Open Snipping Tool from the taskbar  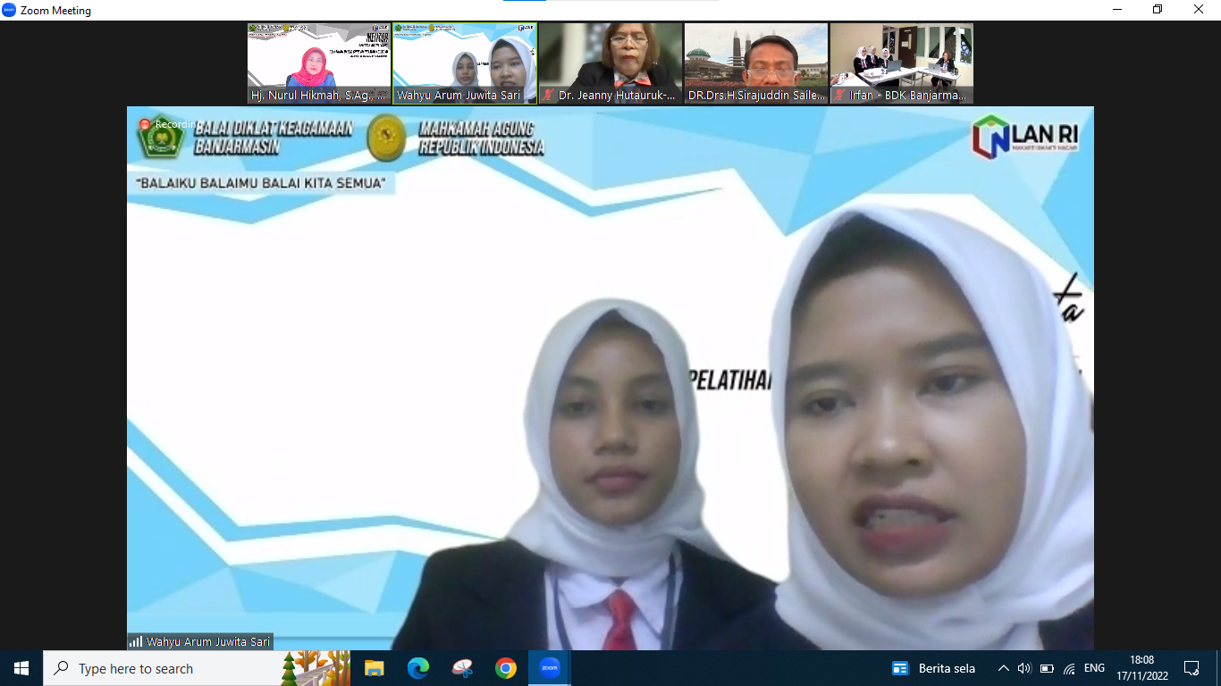click(x=462, y=668)
